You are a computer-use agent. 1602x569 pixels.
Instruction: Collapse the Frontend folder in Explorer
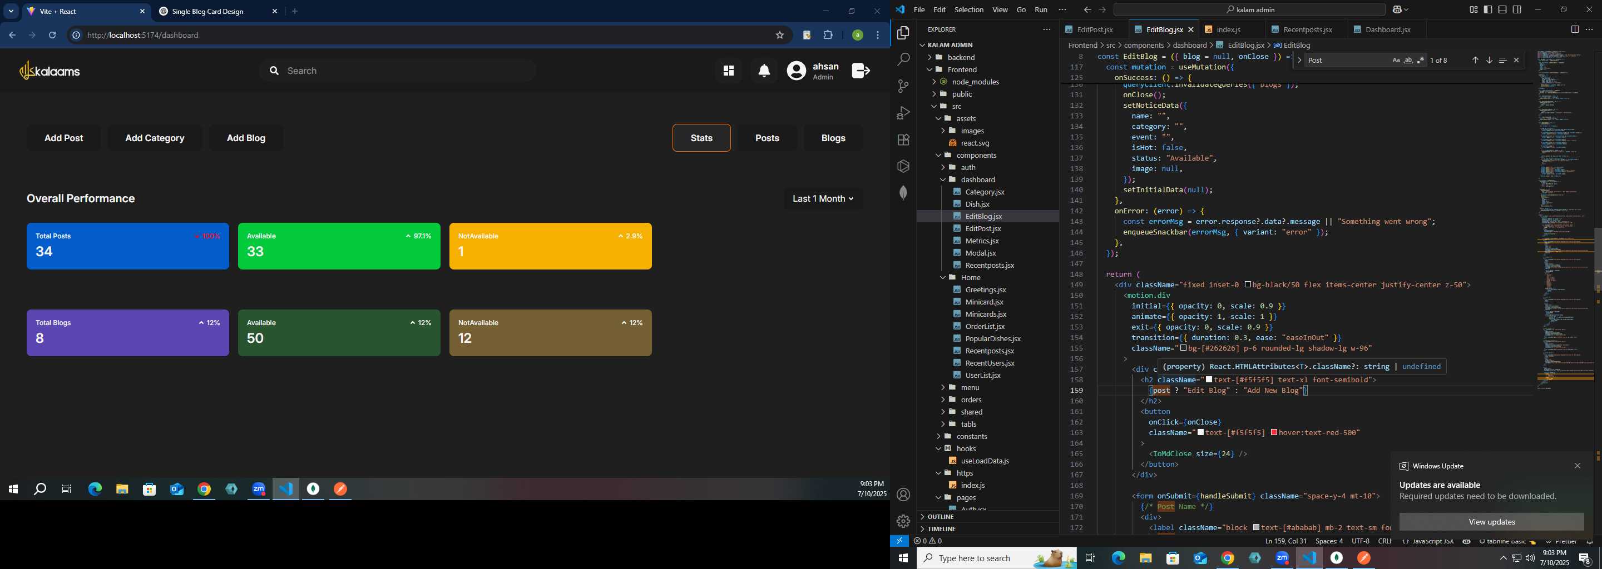pos(931,69)
